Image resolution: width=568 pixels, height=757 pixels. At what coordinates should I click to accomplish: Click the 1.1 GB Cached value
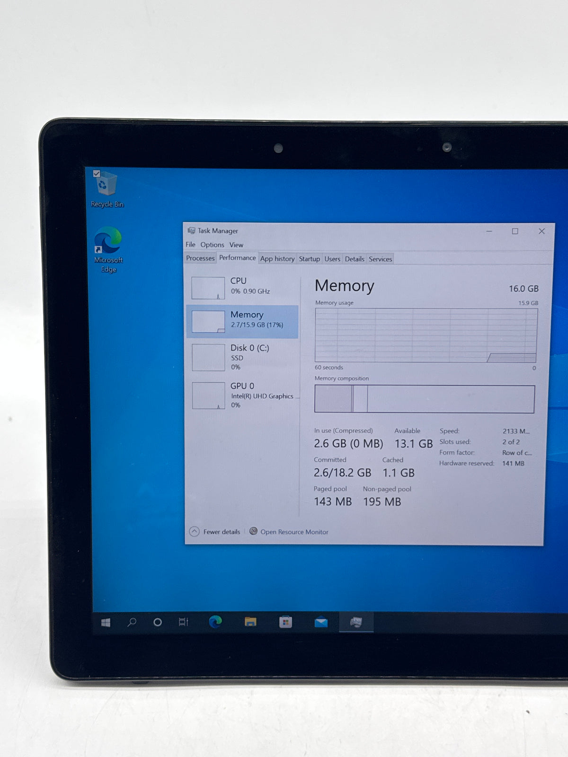[x=399, y=473]
